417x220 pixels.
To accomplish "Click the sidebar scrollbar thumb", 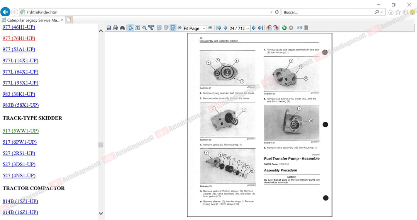I will click(101, 144).
